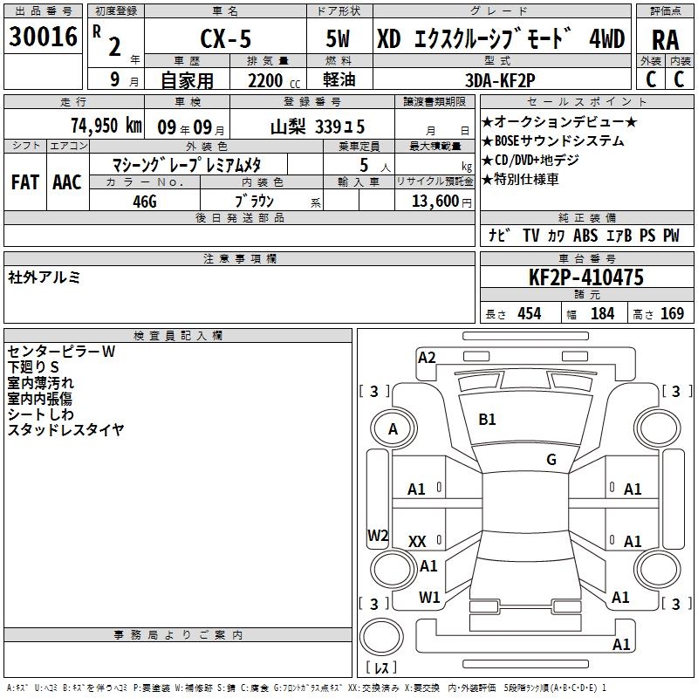This screenshot has width=698, height=698.
Task: Click ★特別仕様車 sales point
Action: [x=520, y=180]
